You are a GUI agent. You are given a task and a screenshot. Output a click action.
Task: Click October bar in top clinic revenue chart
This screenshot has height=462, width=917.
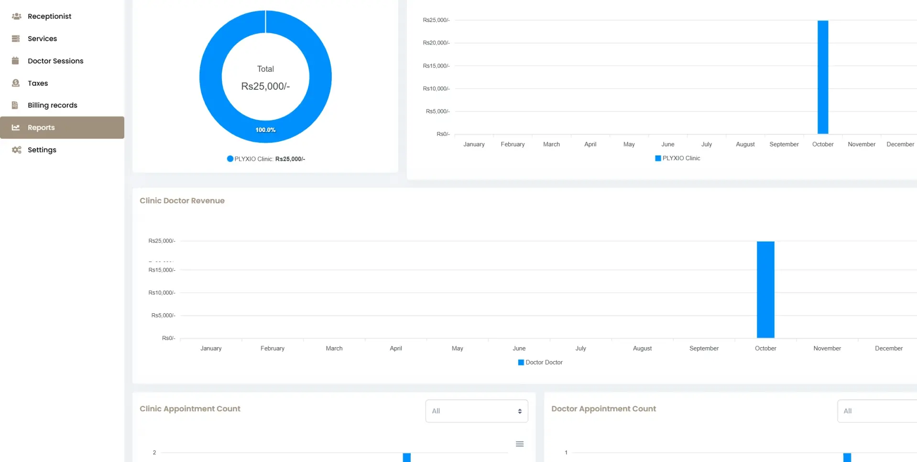(822, 77)
